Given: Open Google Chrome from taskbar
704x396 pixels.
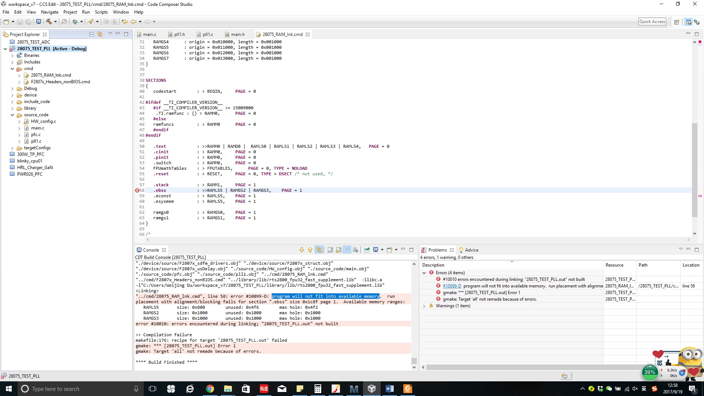Looking at the screenshot, I should [210, 389].
